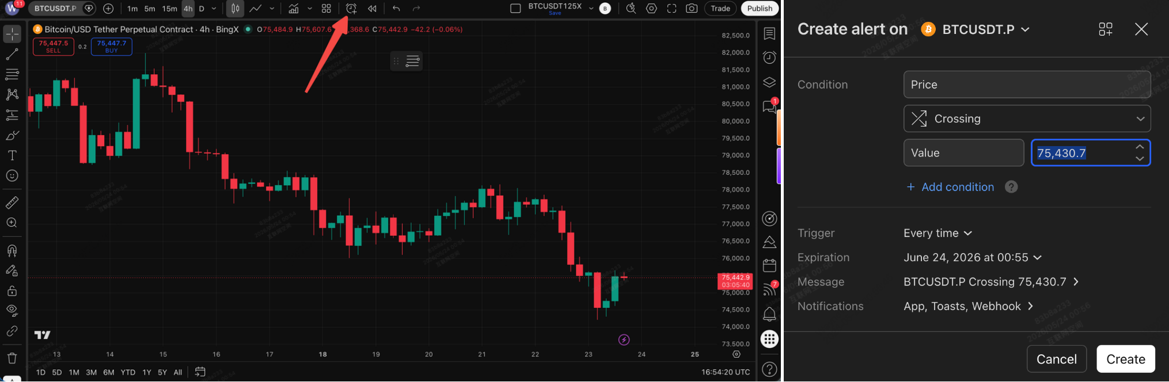Screen dimensions: 1169x382
Task: Open the forecasting and measurement tools
Action: pyautogui.click(x=12, y=115)
